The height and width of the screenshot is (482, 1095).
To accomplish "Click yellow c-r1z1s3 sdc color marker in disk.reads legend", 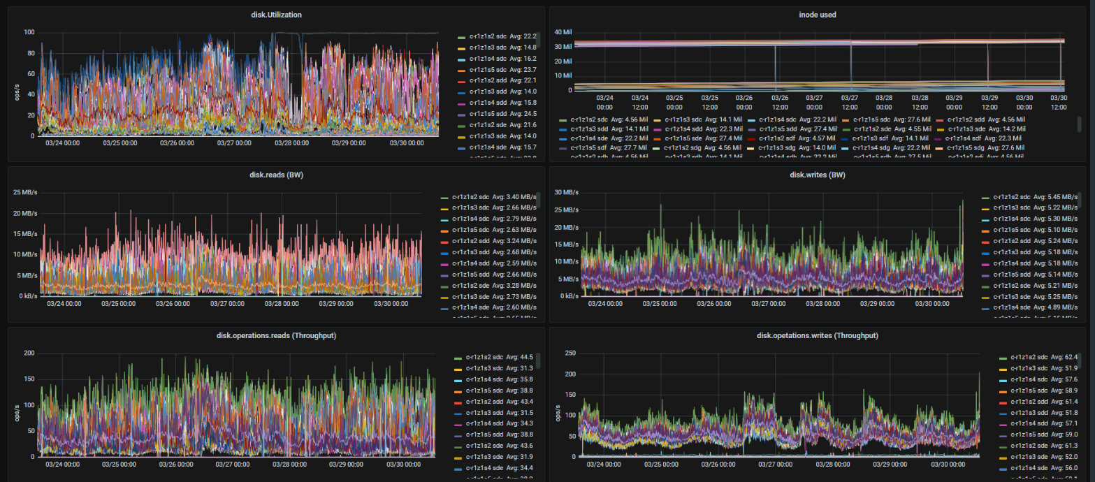I will [x=444, y=208].
